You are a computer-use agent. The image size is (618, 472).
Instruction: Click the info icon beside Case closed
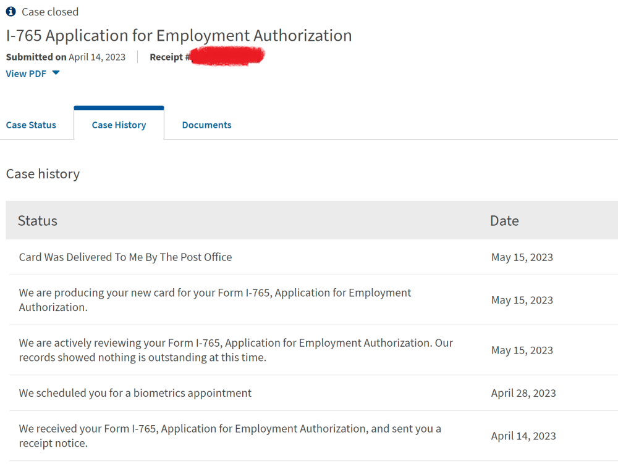(x=11, y=11)
